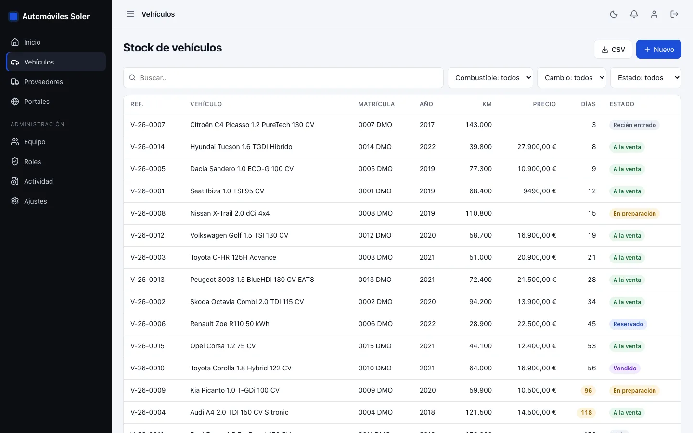
Task: Click Volkswagen Golf 1.5 TSI 130 CV
Action: point(239,235)
